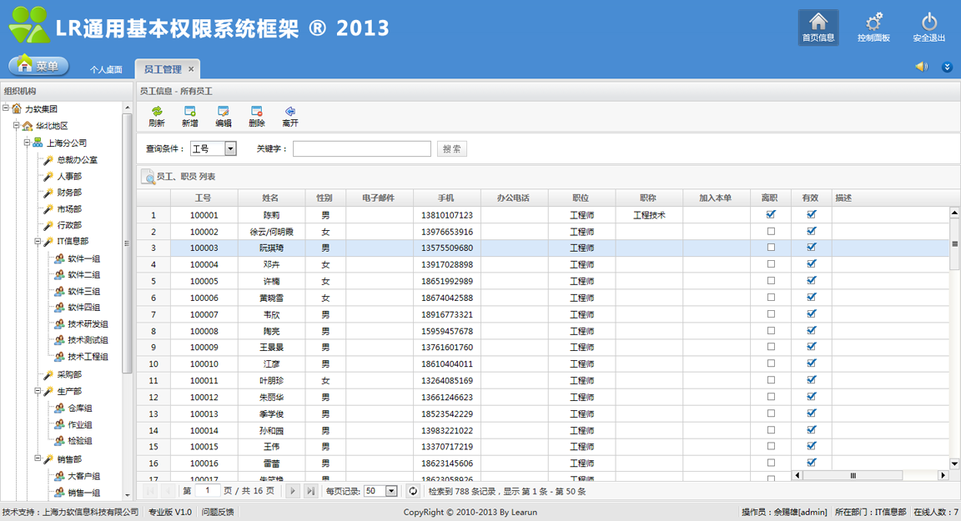
Task: Toggle 离职 checkbox for employee 100001
Action: pyautogui.click(x=771, y=214)
